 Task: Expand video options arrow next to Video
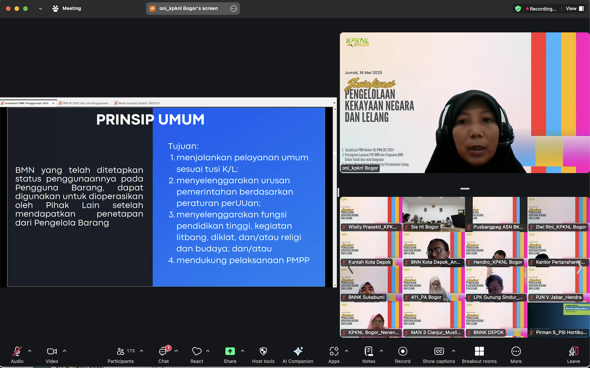64,351
